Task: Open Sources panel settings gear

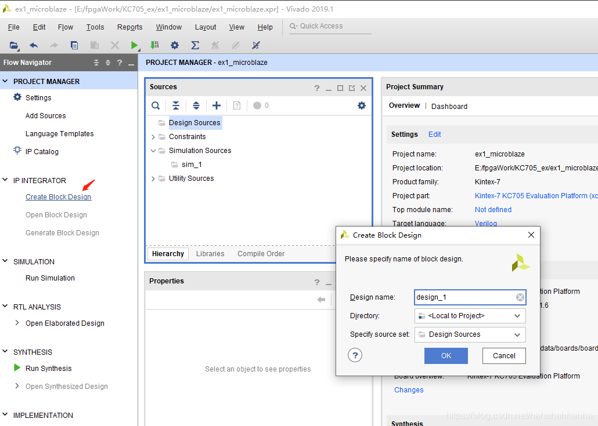Action: [x=362, y=105]
